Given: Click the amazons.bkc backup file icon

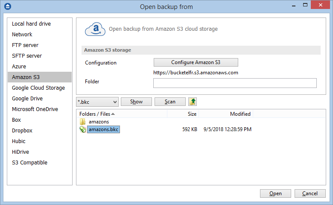Looking at the screenshot, I should tap(83, 129).
